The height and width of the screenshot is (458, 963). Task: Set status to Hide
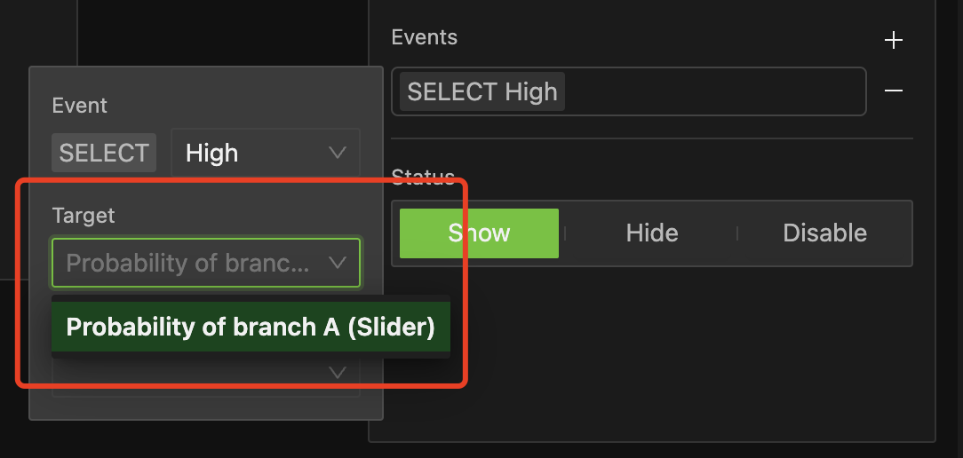[651, 233]
